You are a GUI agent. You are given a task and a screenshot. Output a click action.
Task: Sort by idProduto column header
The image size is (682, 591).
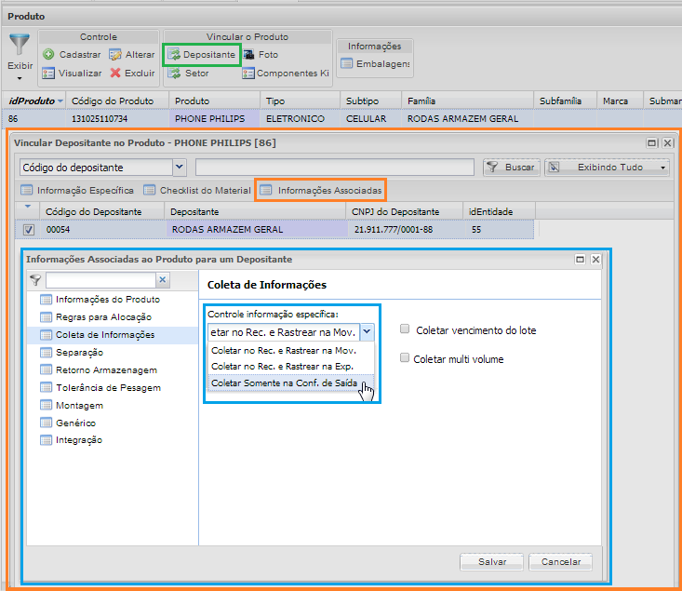tap(32, 101)
